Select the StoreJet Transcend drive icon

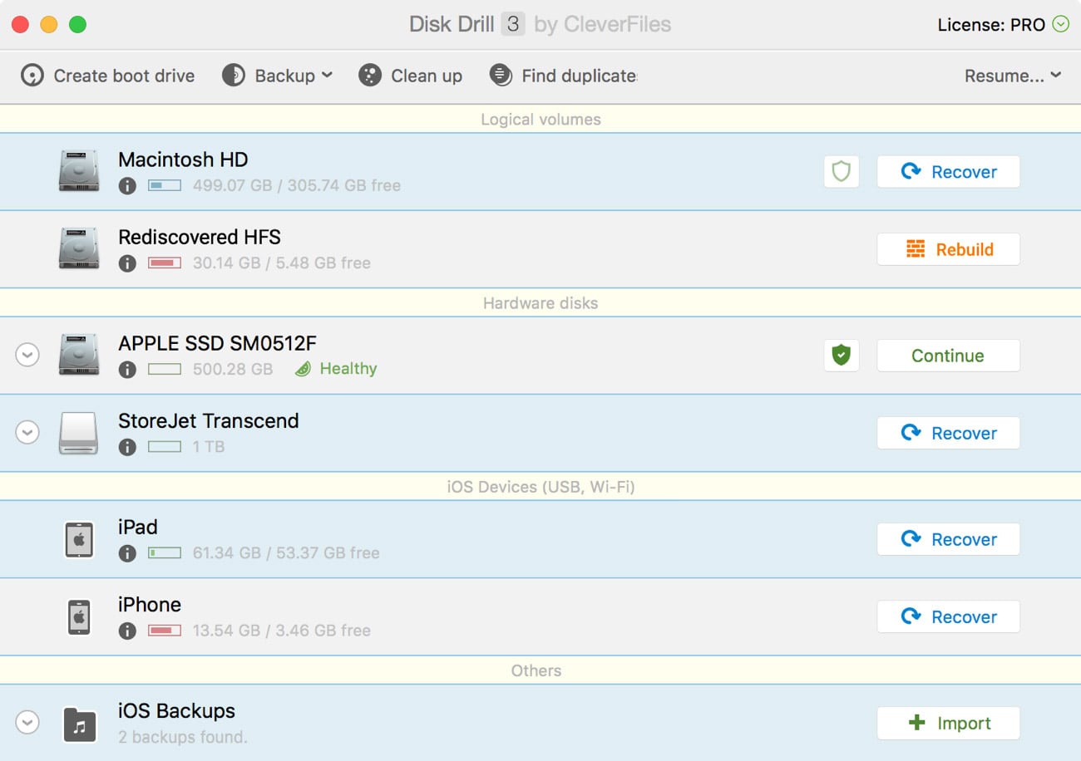click(x=79, y=433)
